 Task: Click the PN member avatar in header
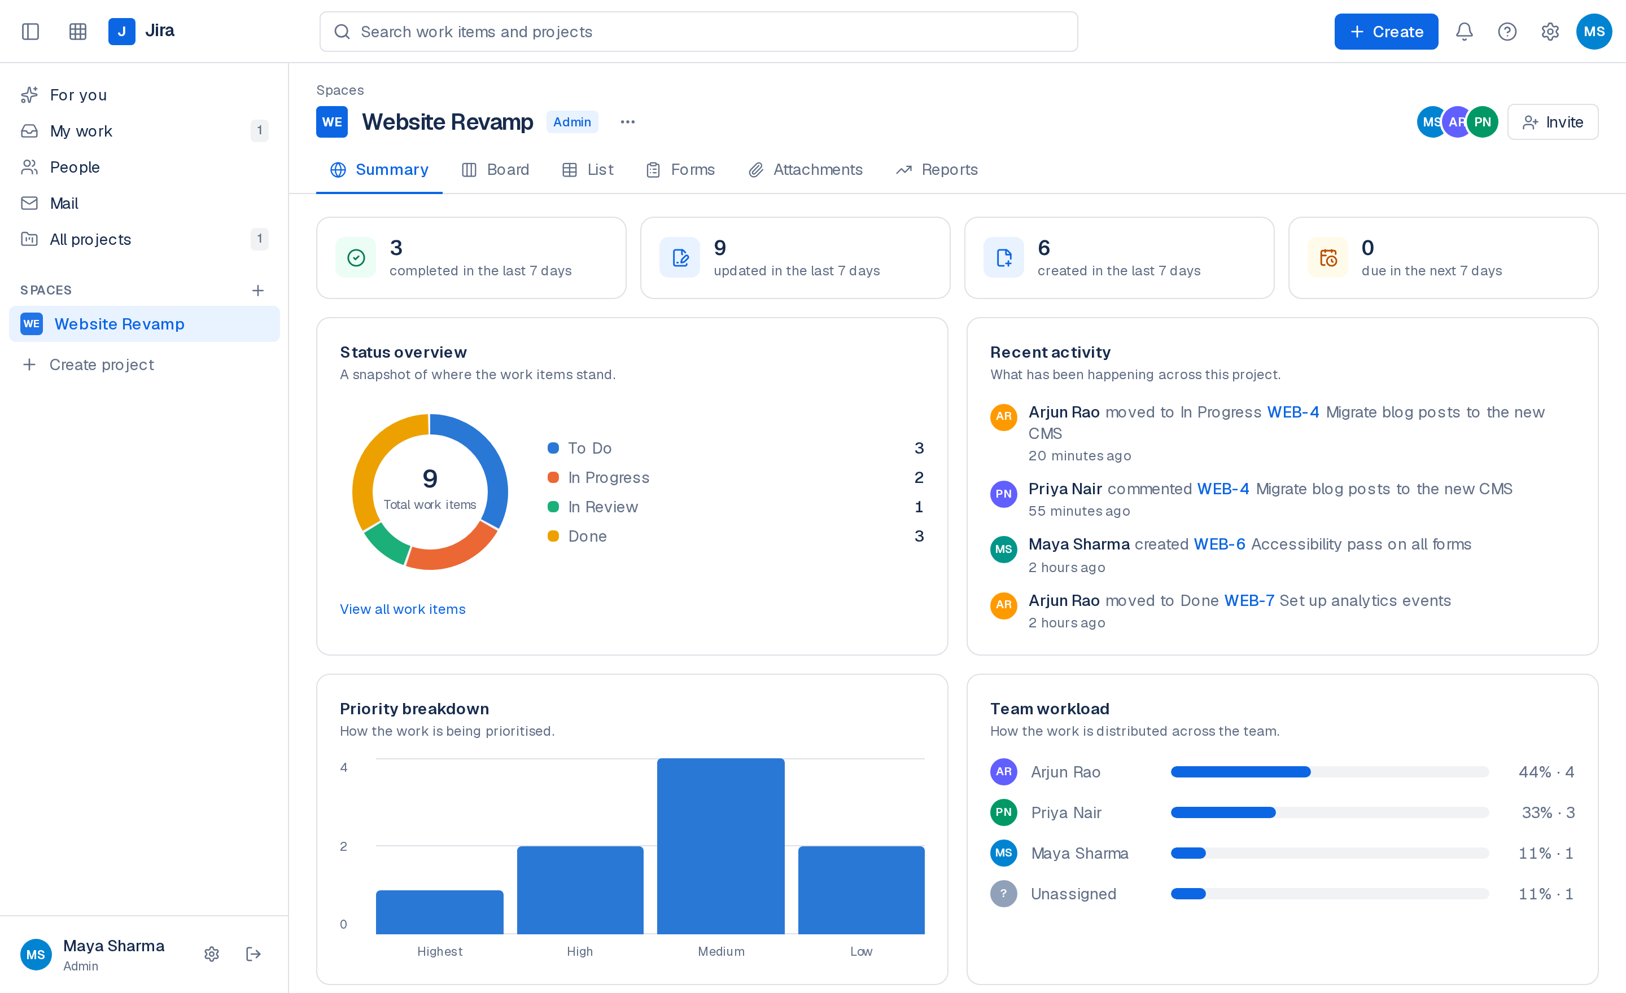coord(1483,122)
